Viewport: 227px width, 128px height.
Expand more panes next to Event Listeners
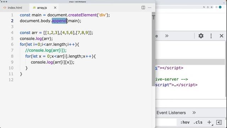(x=194, y=113)
